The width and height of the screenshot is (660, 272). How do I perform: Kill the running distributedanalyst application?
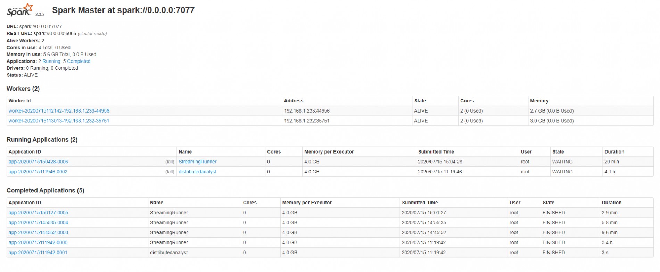[x=170, y=172]
